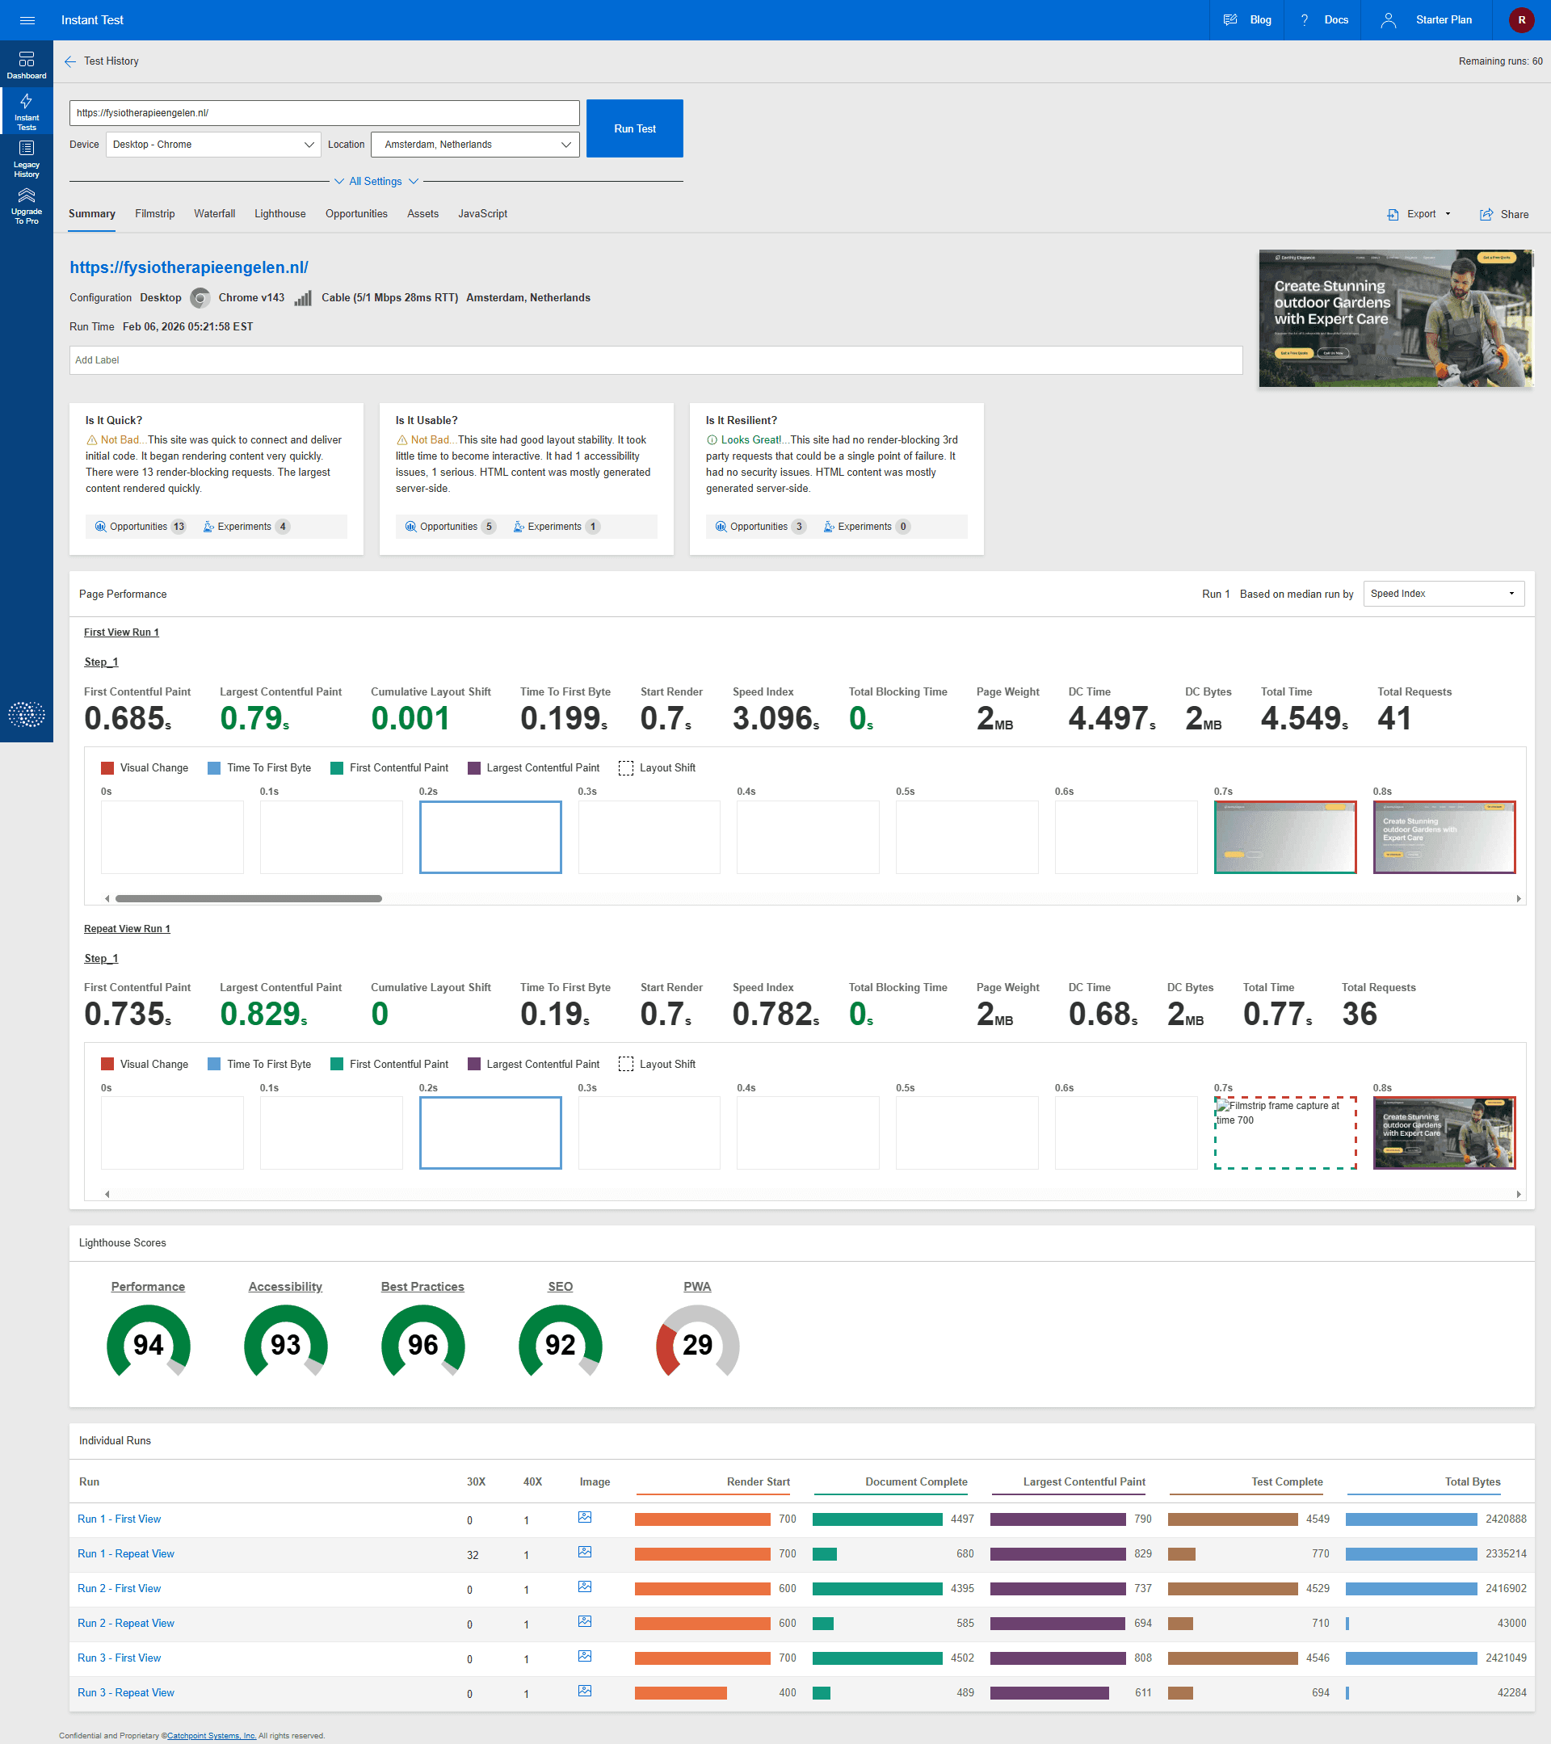Open the Run 2 - Repeat View link

(x=125, y=1623)
